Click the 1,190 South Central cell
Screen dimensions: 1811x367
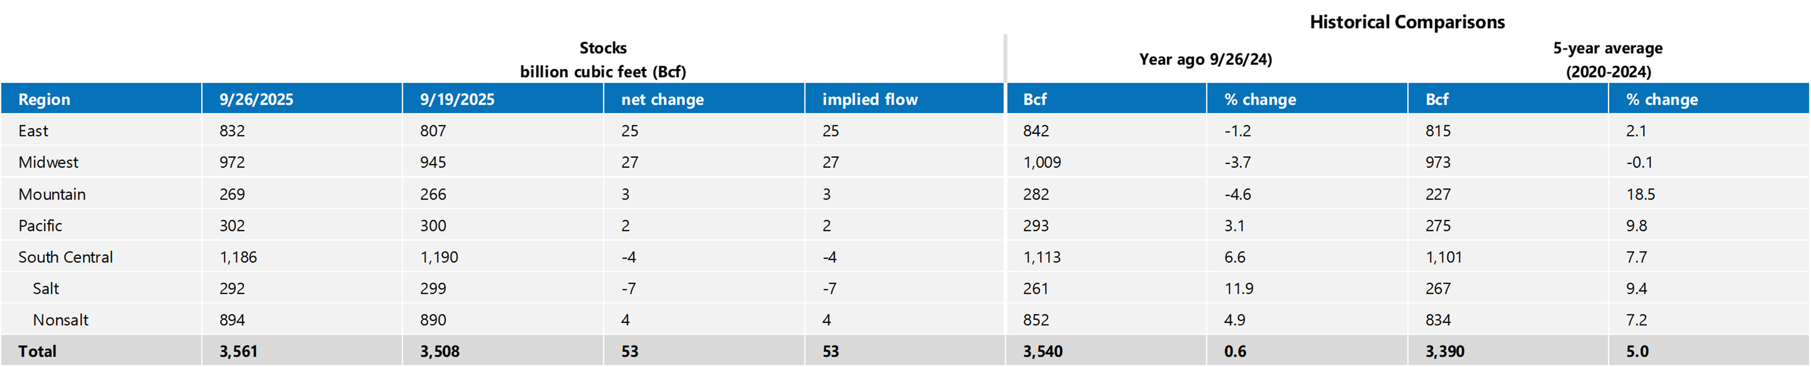[x=439, y=257]
